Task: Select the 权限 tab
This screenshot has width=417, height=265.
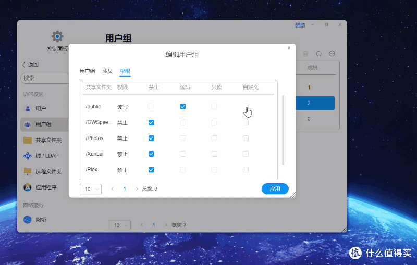Action: (x=125, y=71)
